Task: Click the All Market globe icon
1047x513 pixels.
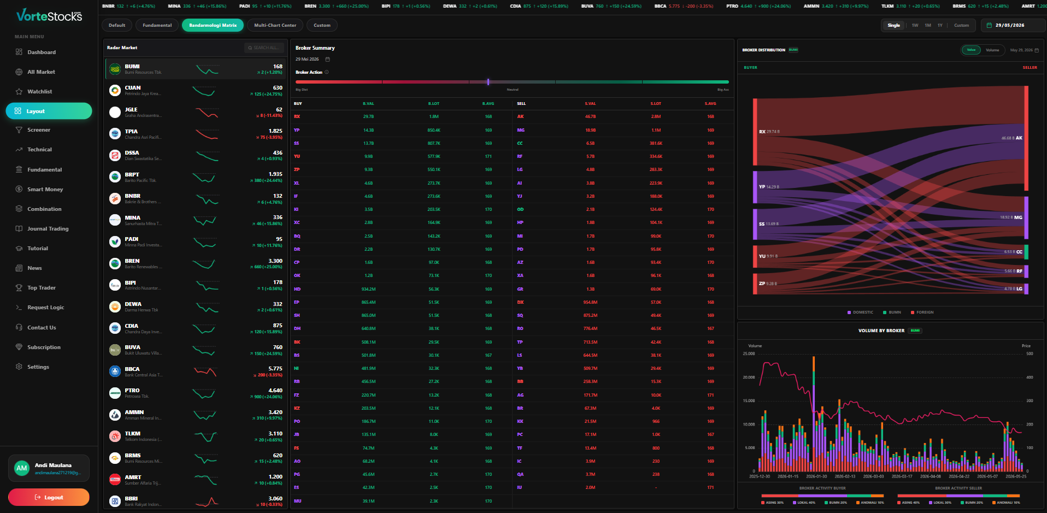Action: pyautogui.click(x=19, y=72)
